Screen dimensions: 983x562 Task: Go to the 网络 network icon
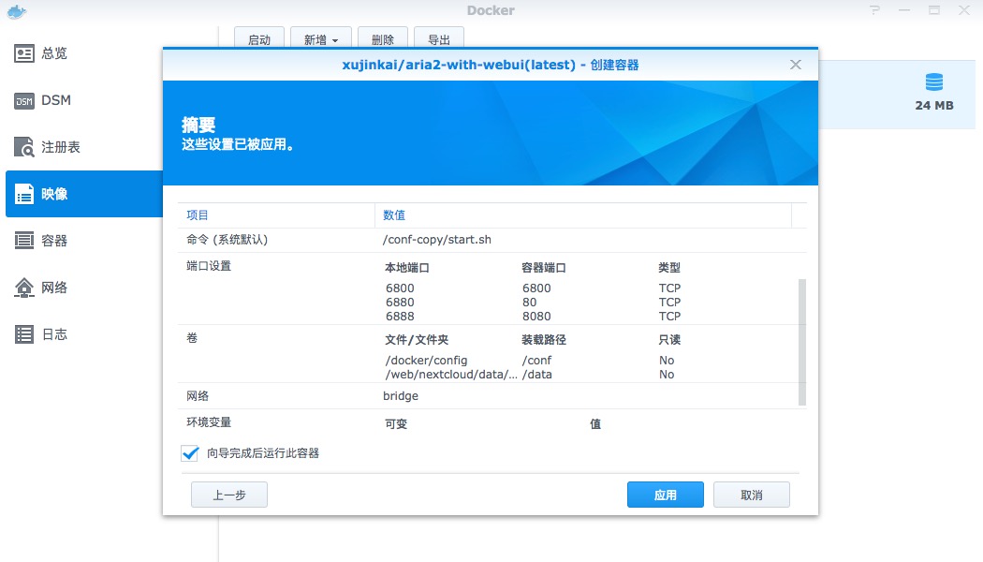click(x=24, y=288)
